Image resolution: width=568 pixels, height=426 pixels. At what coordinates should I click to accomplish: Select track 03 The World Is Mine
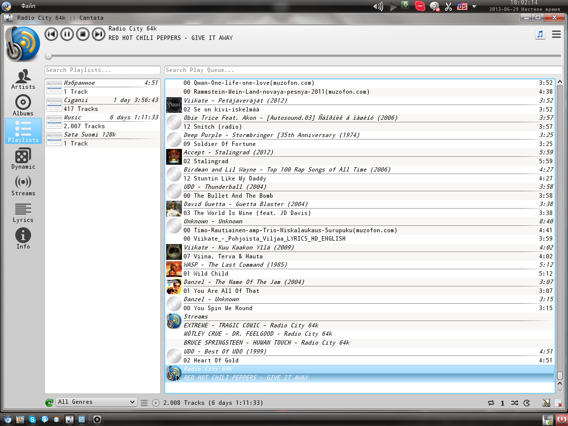[360, 213]
